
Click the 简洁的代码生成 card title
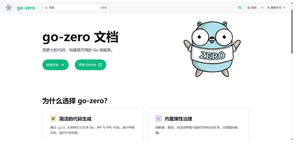[x=75, y=119]
